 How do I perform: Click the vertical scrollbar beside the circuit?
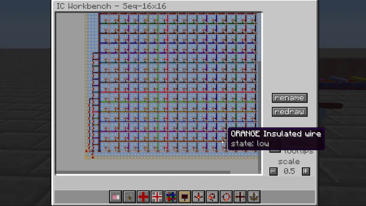coord(260,90)
